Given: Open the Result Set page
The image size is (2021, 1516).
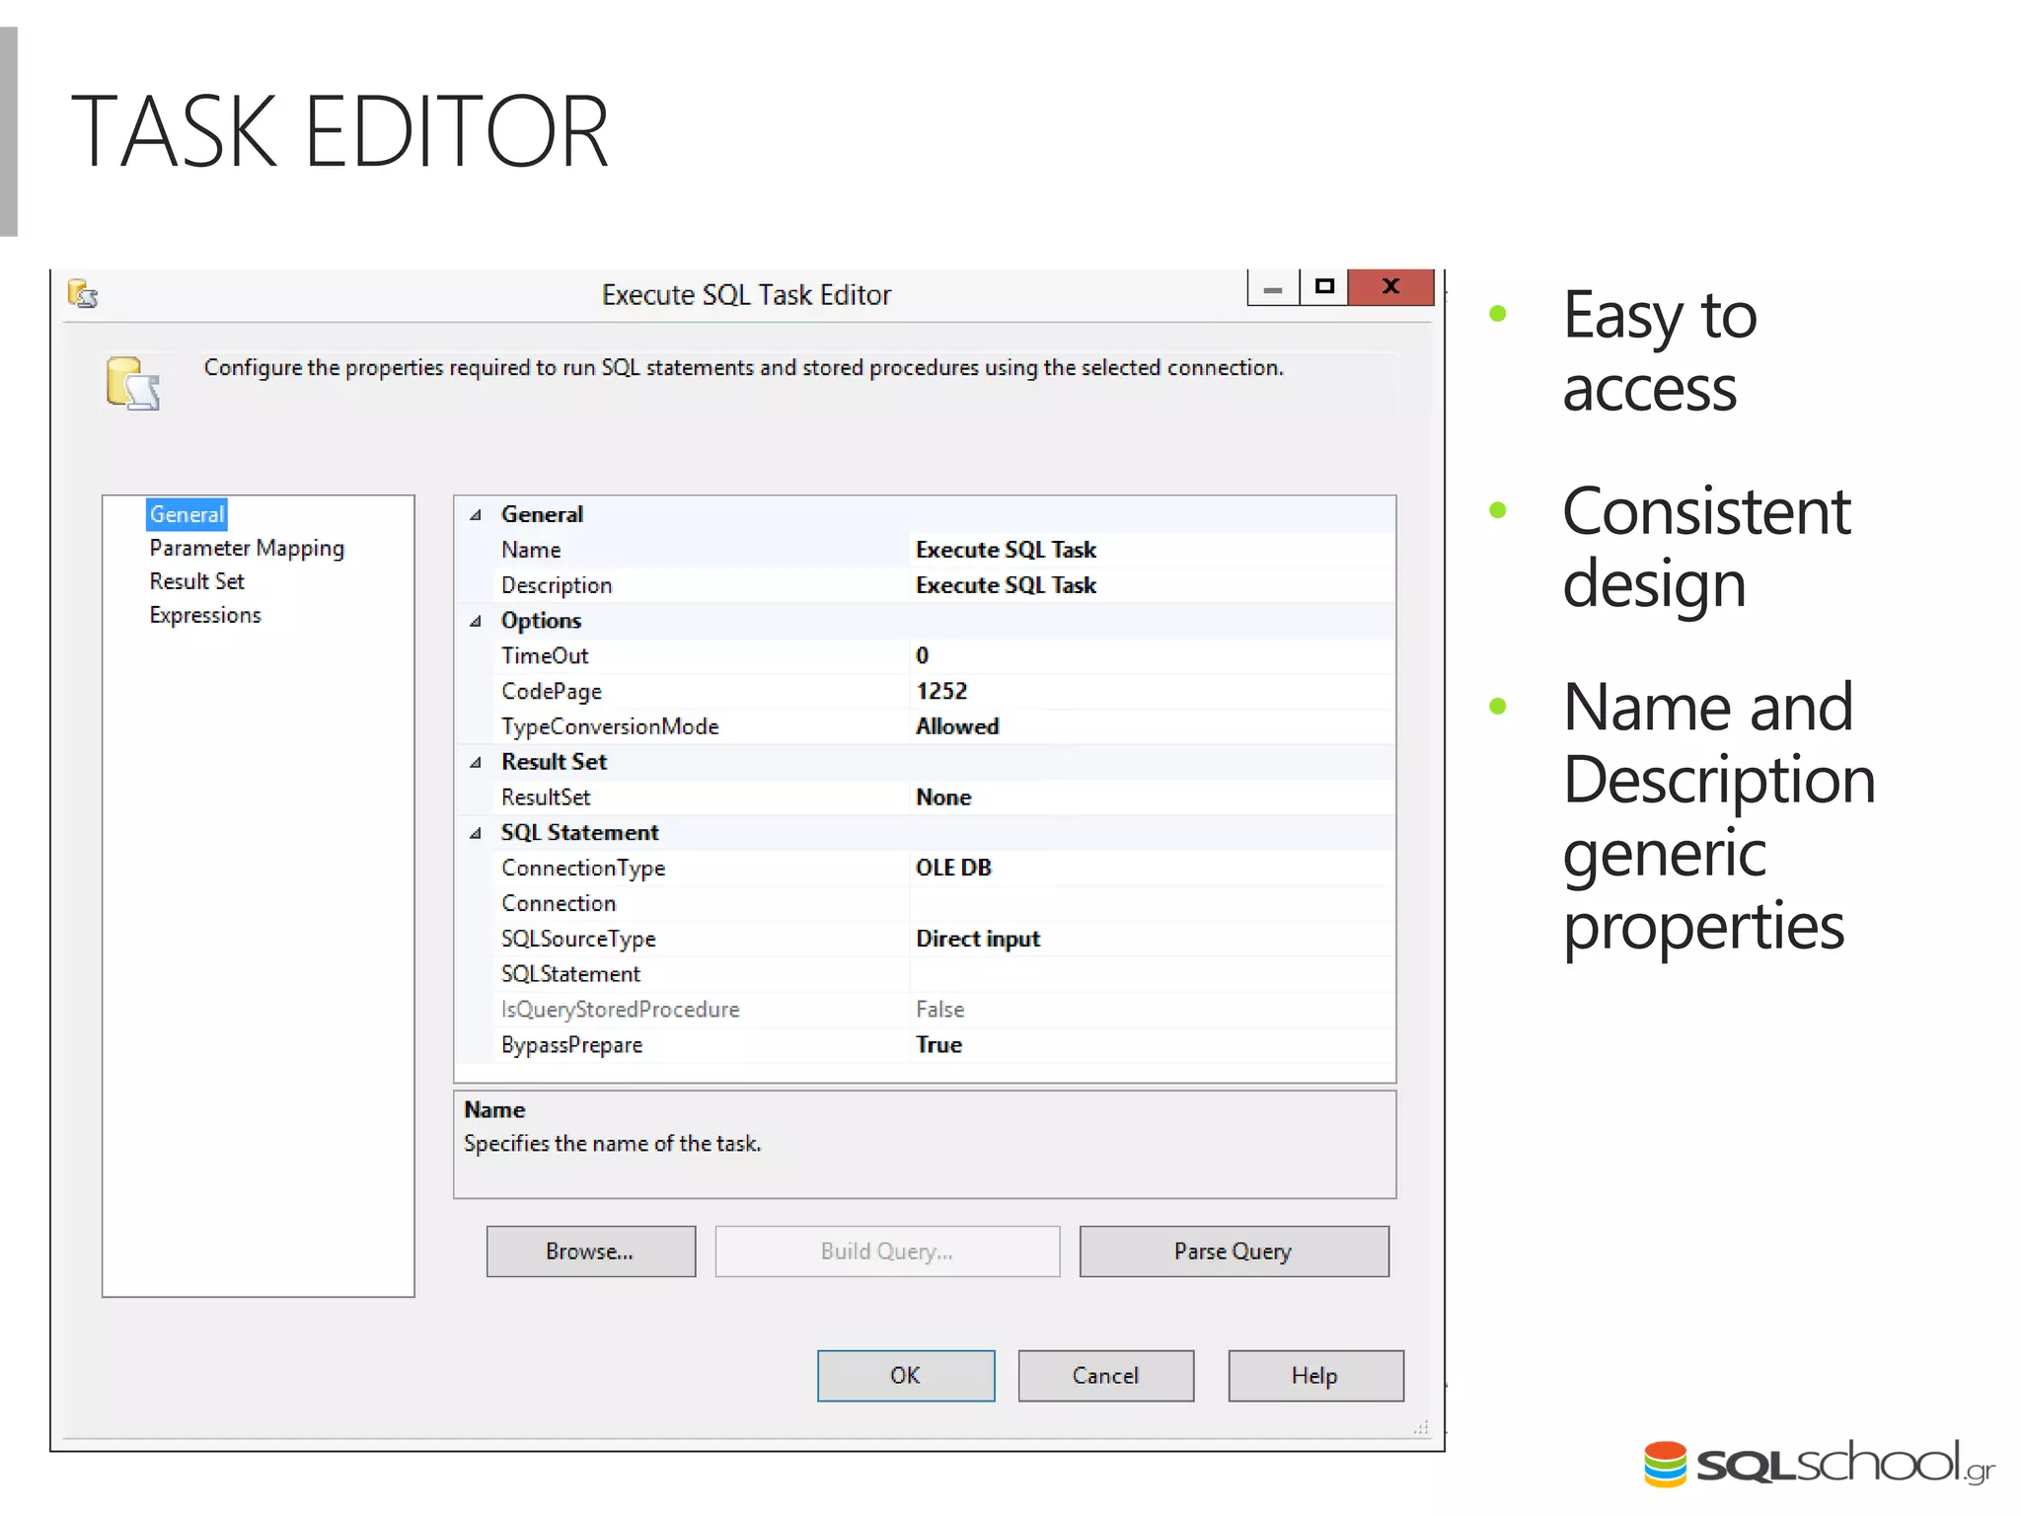Looking at the screenshot, I should (x=196, y=581).
